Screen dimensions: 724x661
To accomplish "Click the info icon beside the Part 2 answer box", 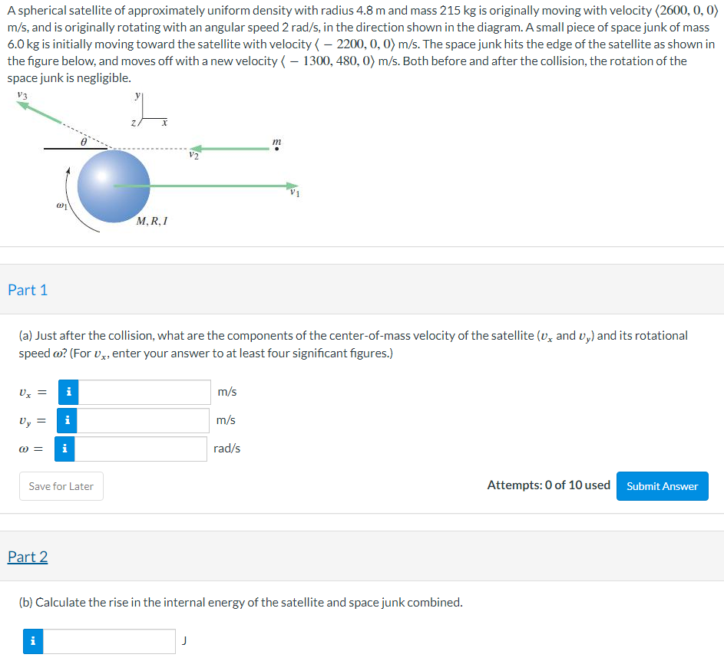I will tap(31, 641).
